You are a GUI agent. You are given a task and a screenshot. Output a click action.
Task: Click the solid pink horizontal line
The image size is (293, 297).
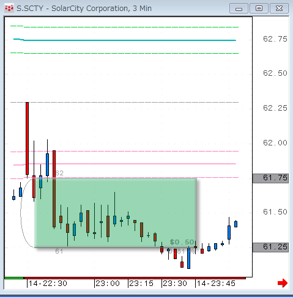click(124, 164)
